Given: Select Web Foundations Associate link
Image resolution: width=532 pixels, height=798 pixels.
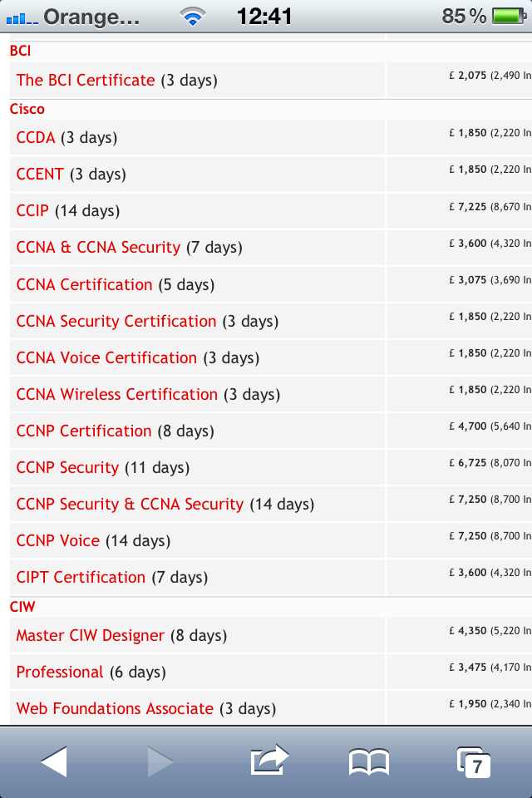Looking at the screenshot, I should (x=115, y=709).
